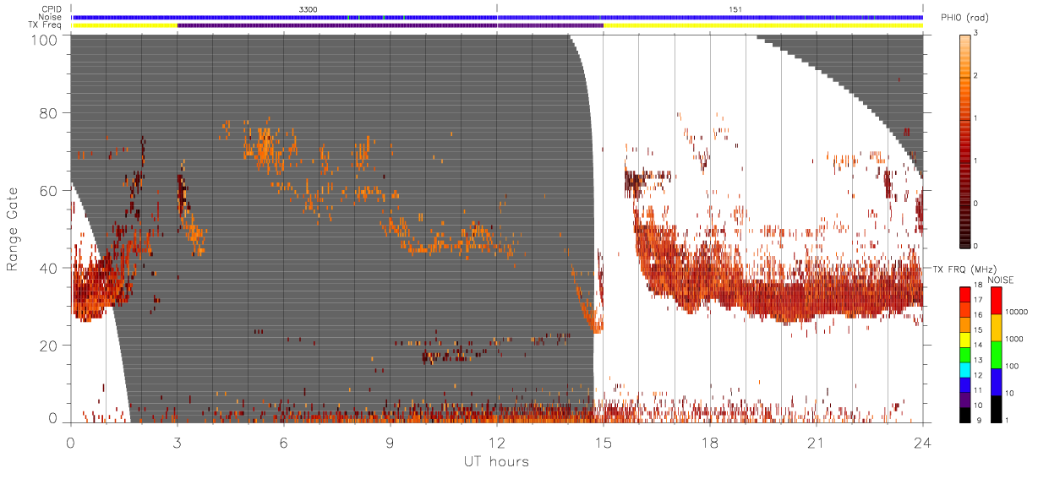
Task: Click the '6' tick on the UT hours axis
Action: [x=284, y=441]
